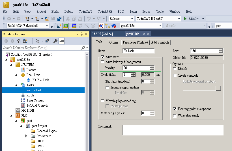Click the Name field containing PlcTask
Viewport: 232px width, 151px height.
coord(138,51)
